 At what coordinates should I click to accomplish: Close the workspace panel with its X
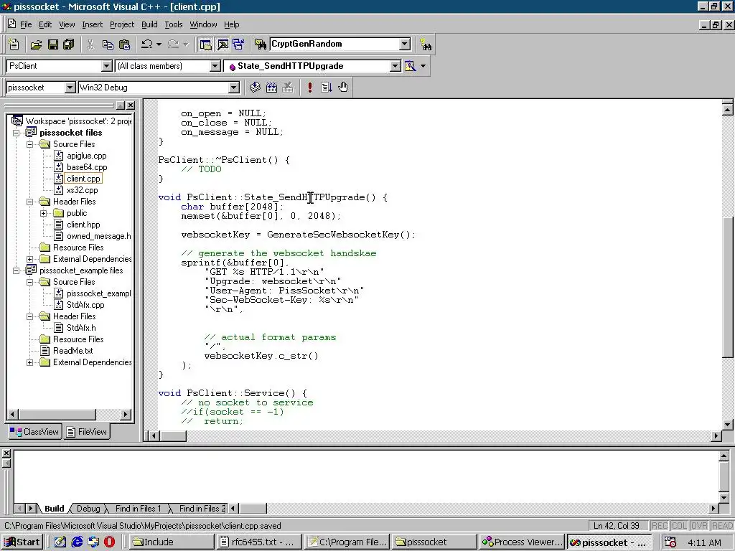pos(131,105)
